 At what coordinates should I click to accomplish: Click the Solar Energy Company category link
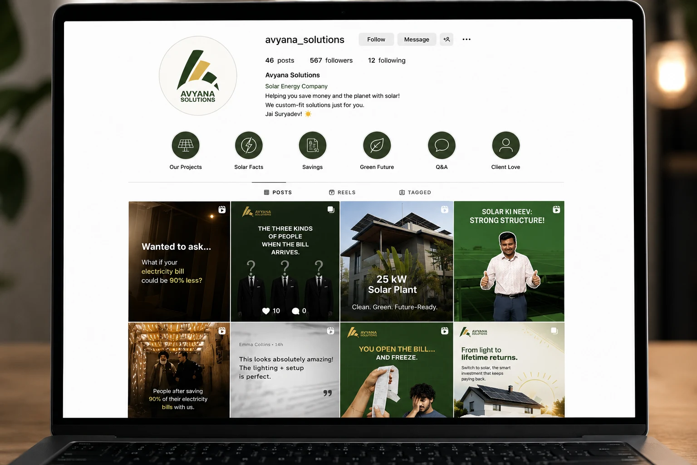point(296,86)
